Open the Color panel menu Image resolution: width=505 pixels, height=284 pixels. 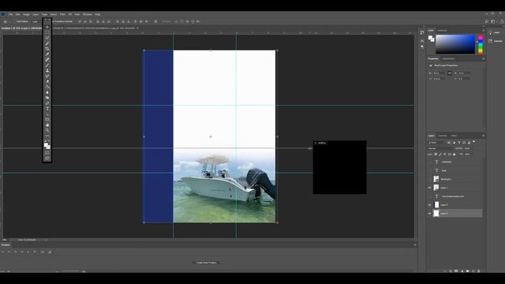(x=483, y=31)
